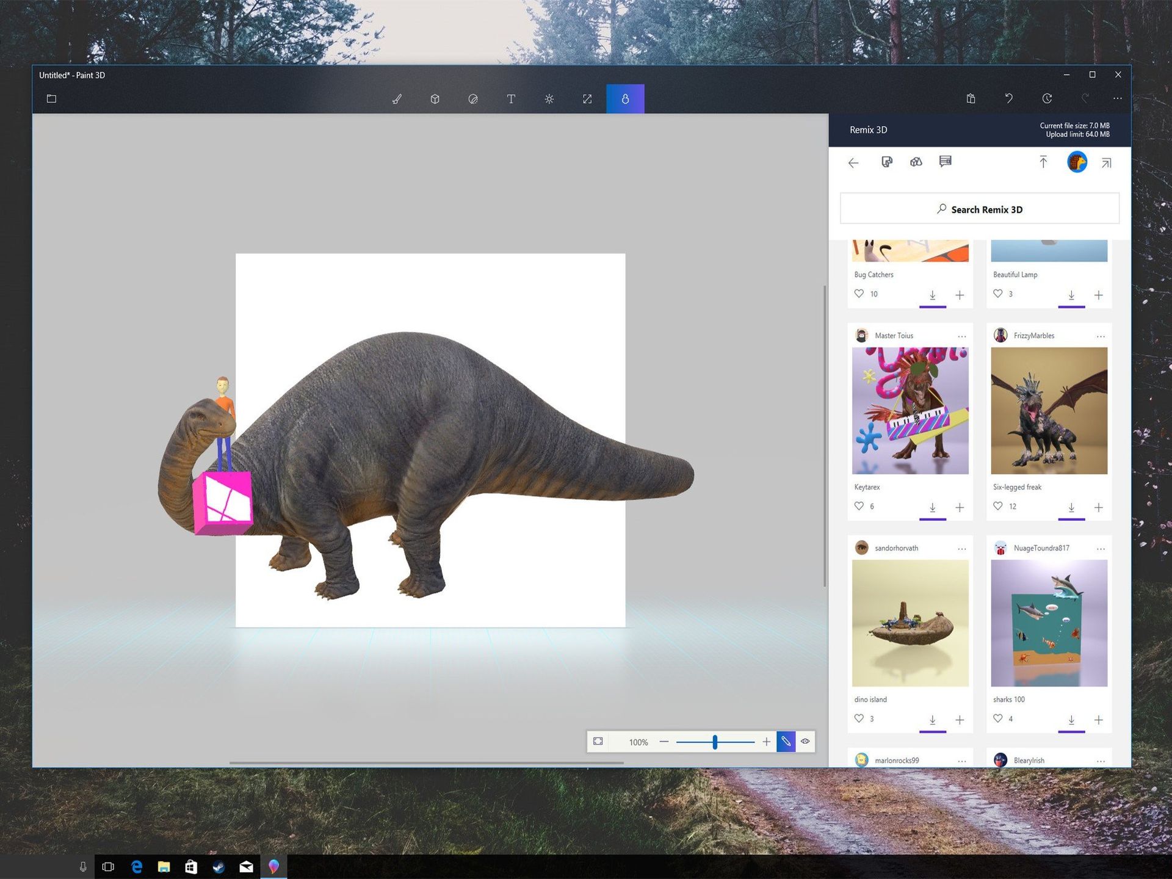
Task: Open the app menu via ellipsis icon
Action: (1118, 98)
